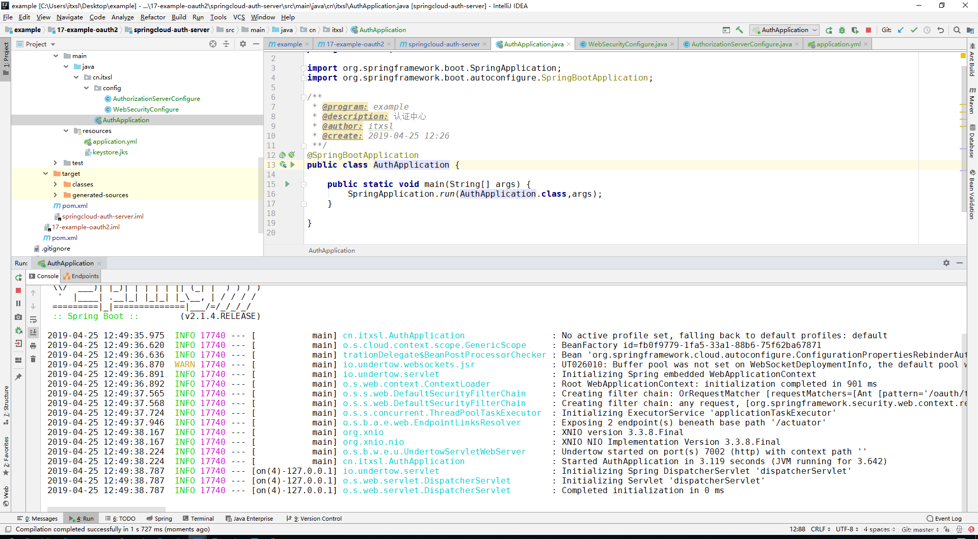Open the Analyze menu
The image size is (978, 539).
pos(122,17)
